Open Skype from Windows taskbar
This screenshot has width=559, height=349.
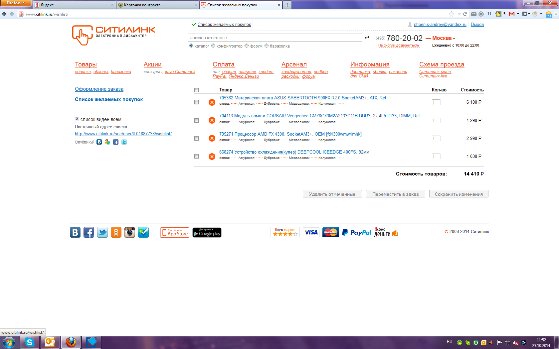[x=30, y=342]
